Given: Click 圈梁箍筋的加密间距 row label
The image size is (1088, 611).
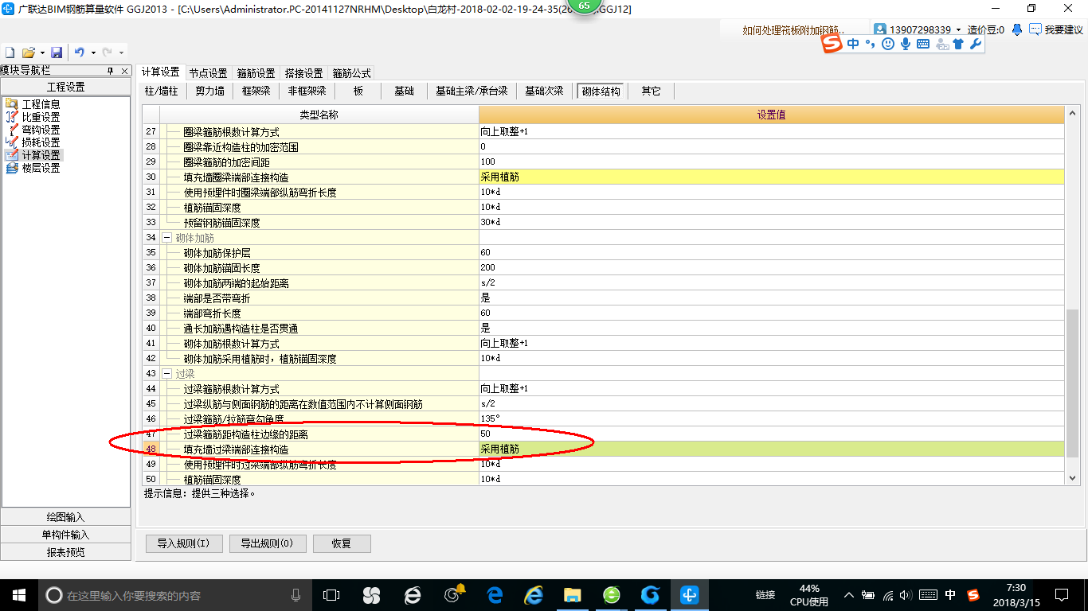Looking at the screenshot, I should click(x=226, y=162).
